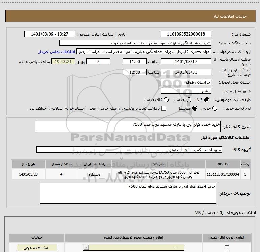Click the public announcement date field
260x252 pixels.
pos(50,34)
